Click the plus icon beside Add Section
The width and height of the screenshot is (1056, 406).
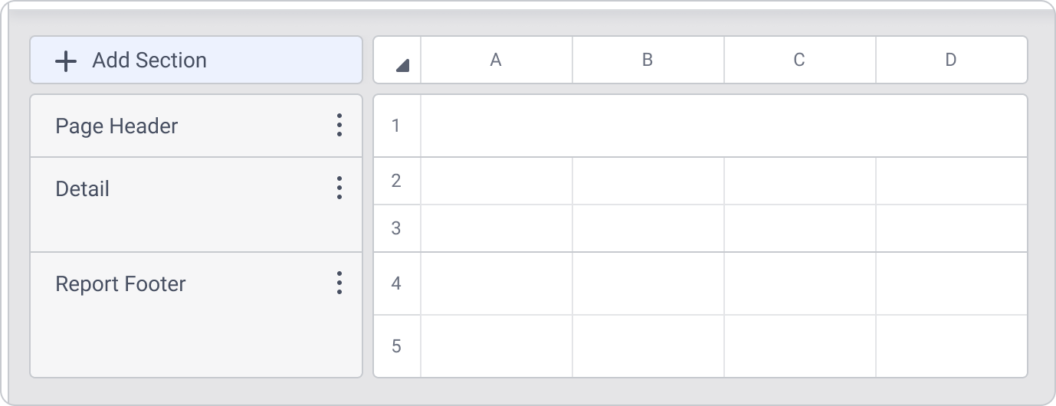[x=67, y=61]
